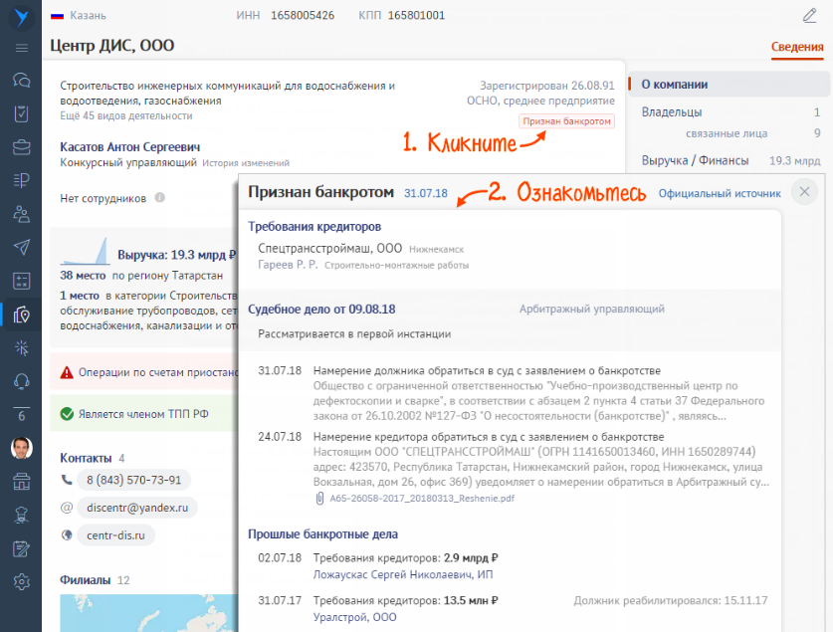Select the companies map-pin sidebar icon
The image size is (833, 632).
(x=21, y=315)
